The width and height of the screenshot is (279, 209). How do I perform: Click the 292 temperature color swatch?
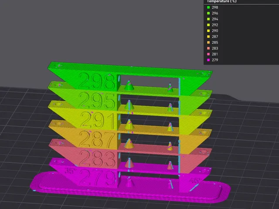tap(208, 25)
